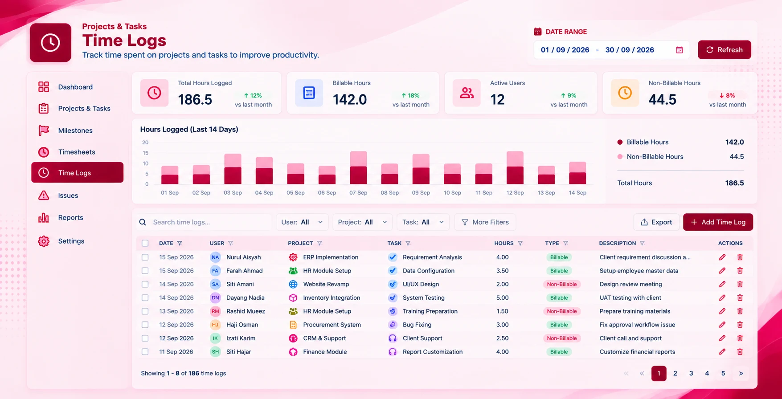Open the Project filter dropdown
Image resolution: width=782 pixels, height=399 pixels.
tap(362, 222)
